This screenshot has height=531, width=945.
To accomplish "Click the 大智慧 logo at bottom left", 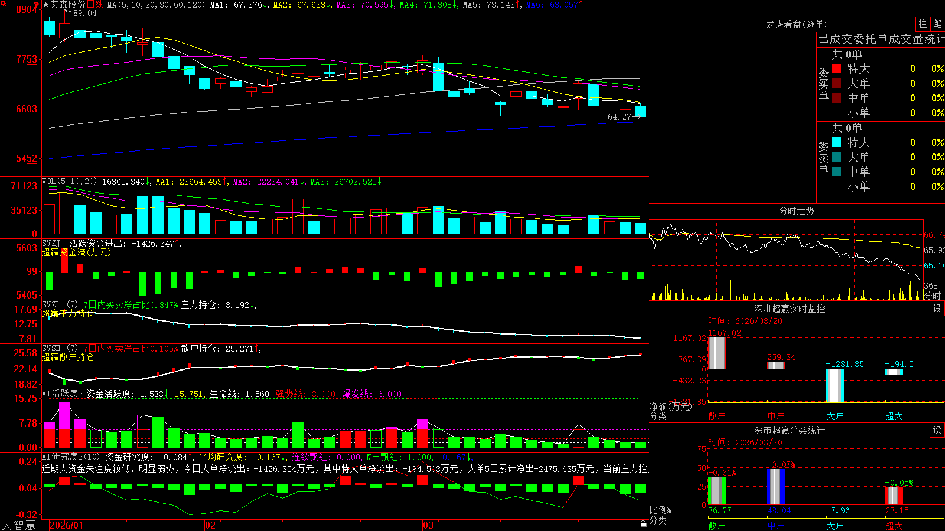I will [x=18, y=525].
